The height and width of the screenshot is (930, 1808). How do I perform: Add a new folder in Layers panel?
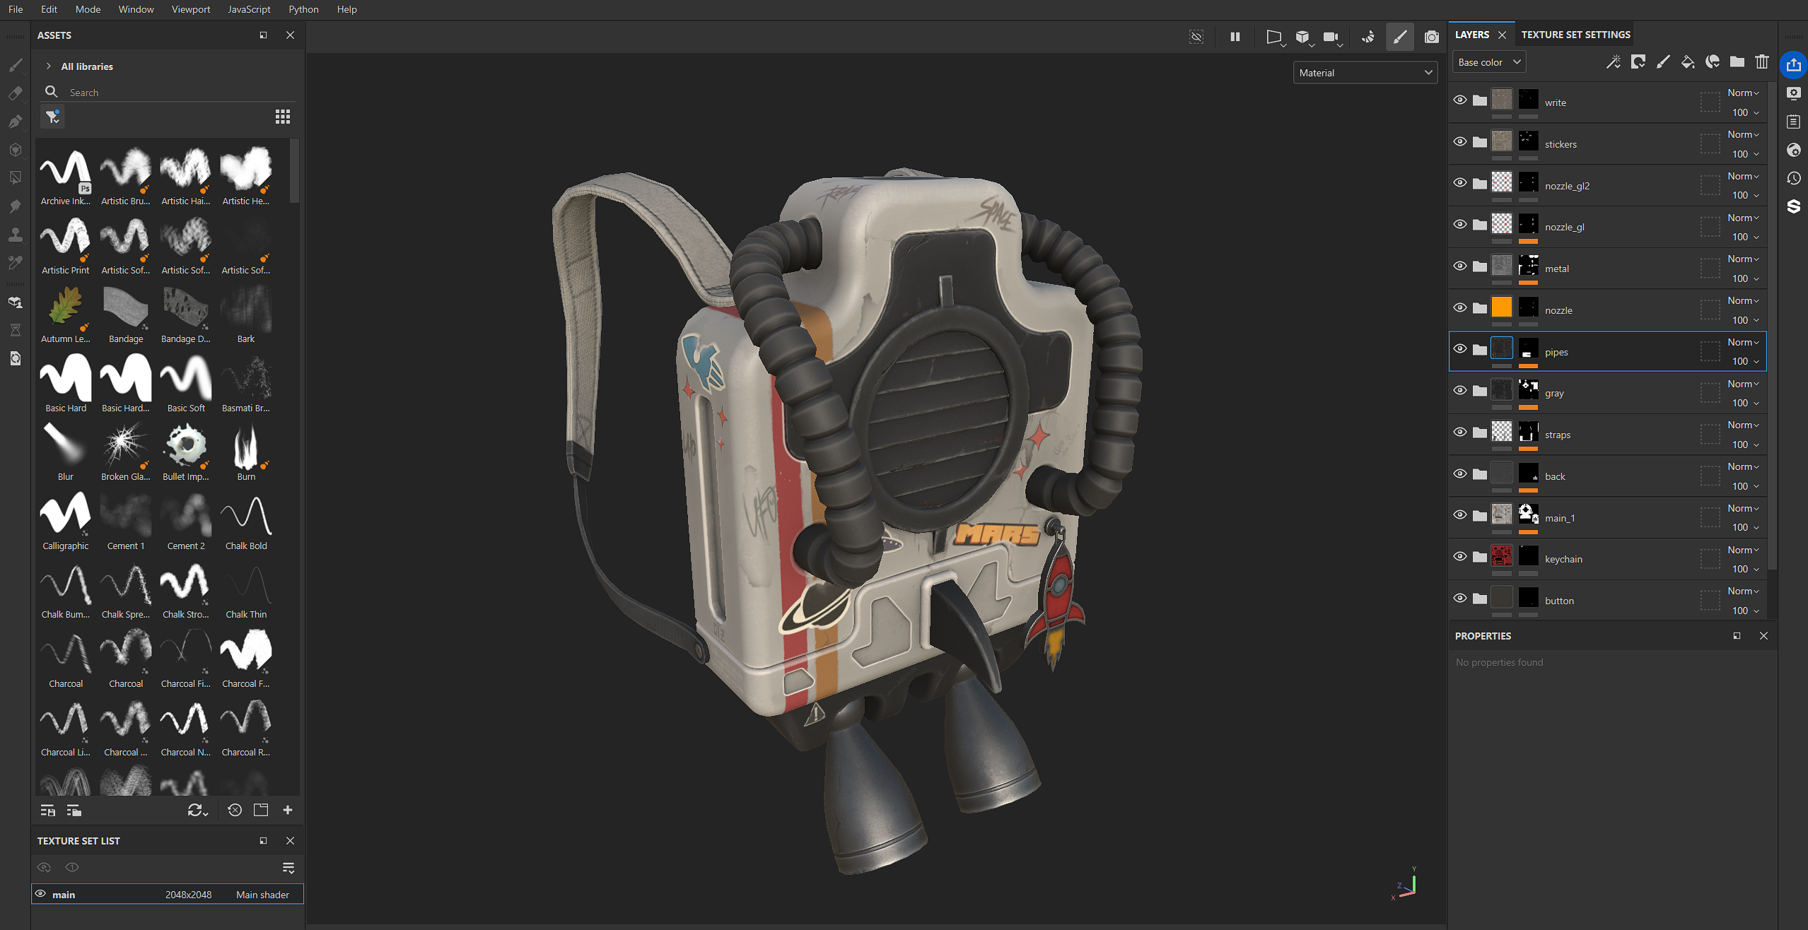tap(1737, 62)
